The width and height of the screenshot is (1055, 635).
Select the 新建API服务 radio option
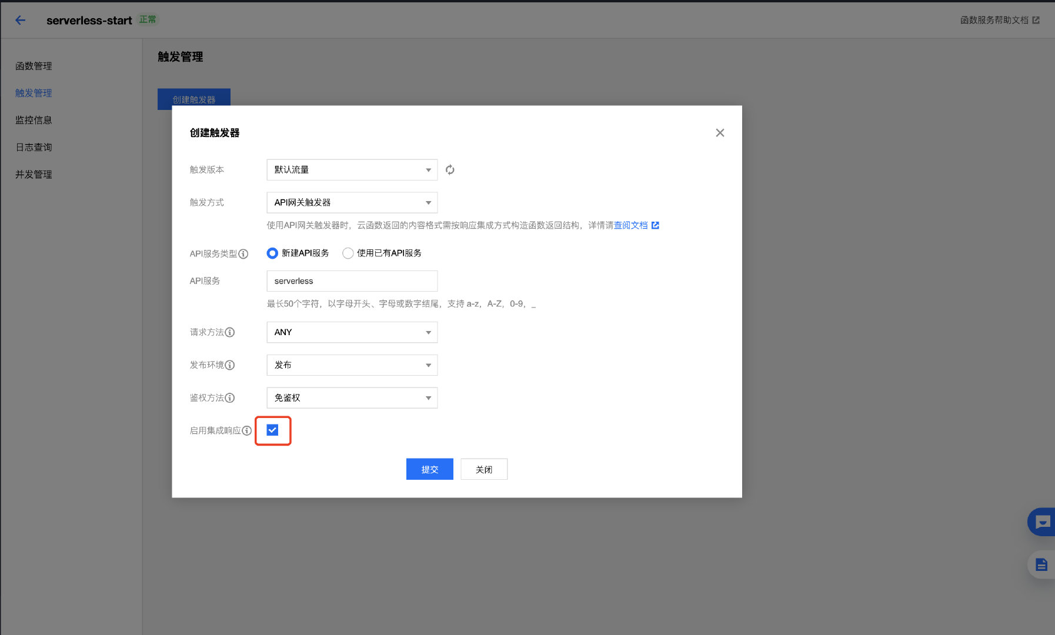coord(272,253)
